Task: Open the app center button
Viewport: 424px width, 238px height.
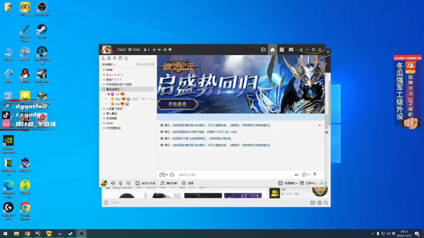Action: (x=308, y=183)
